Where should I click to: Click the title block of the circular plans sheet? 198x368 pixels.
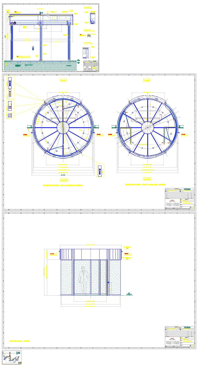click(180, 198)
